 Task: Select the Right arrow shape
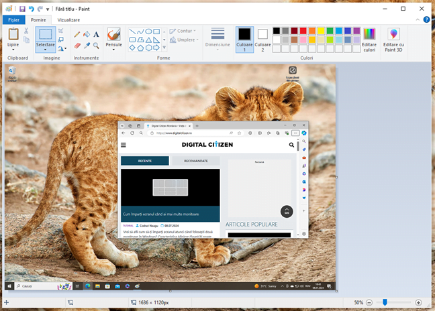pos(156,48)
